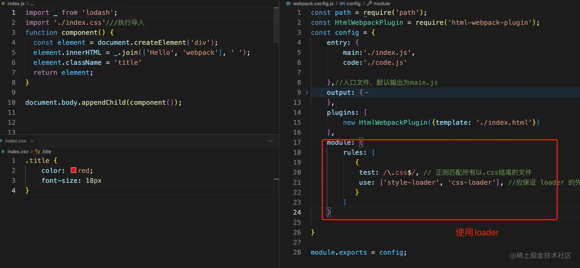This screenshot has height=268, width=580.
Task: Click './index.html' template string
Action: (505, 122)
